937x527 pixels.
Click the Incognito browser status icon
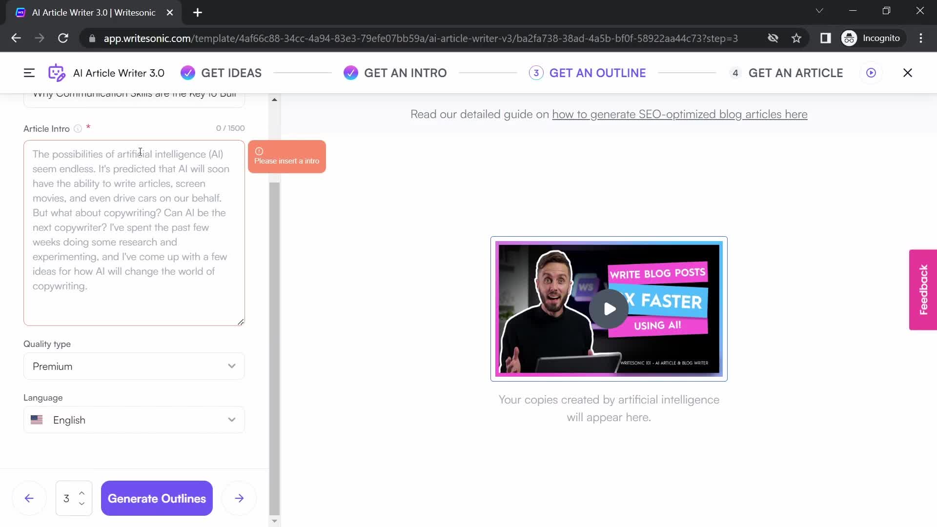851,39
